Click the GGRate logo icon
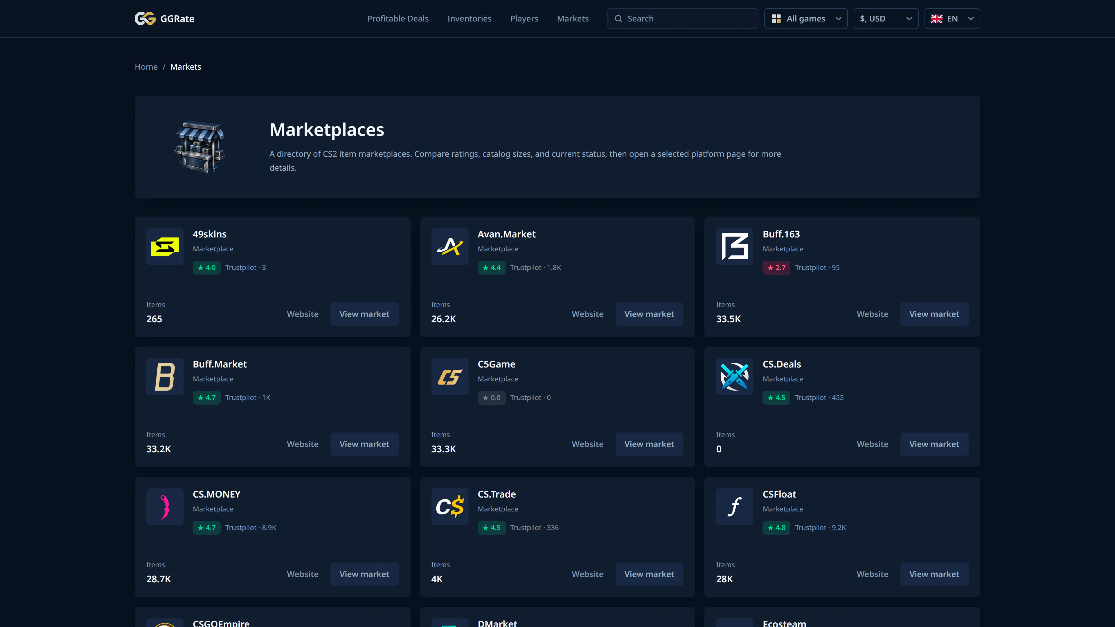This screenshot has width=1115, height=627. click(145, 19)
